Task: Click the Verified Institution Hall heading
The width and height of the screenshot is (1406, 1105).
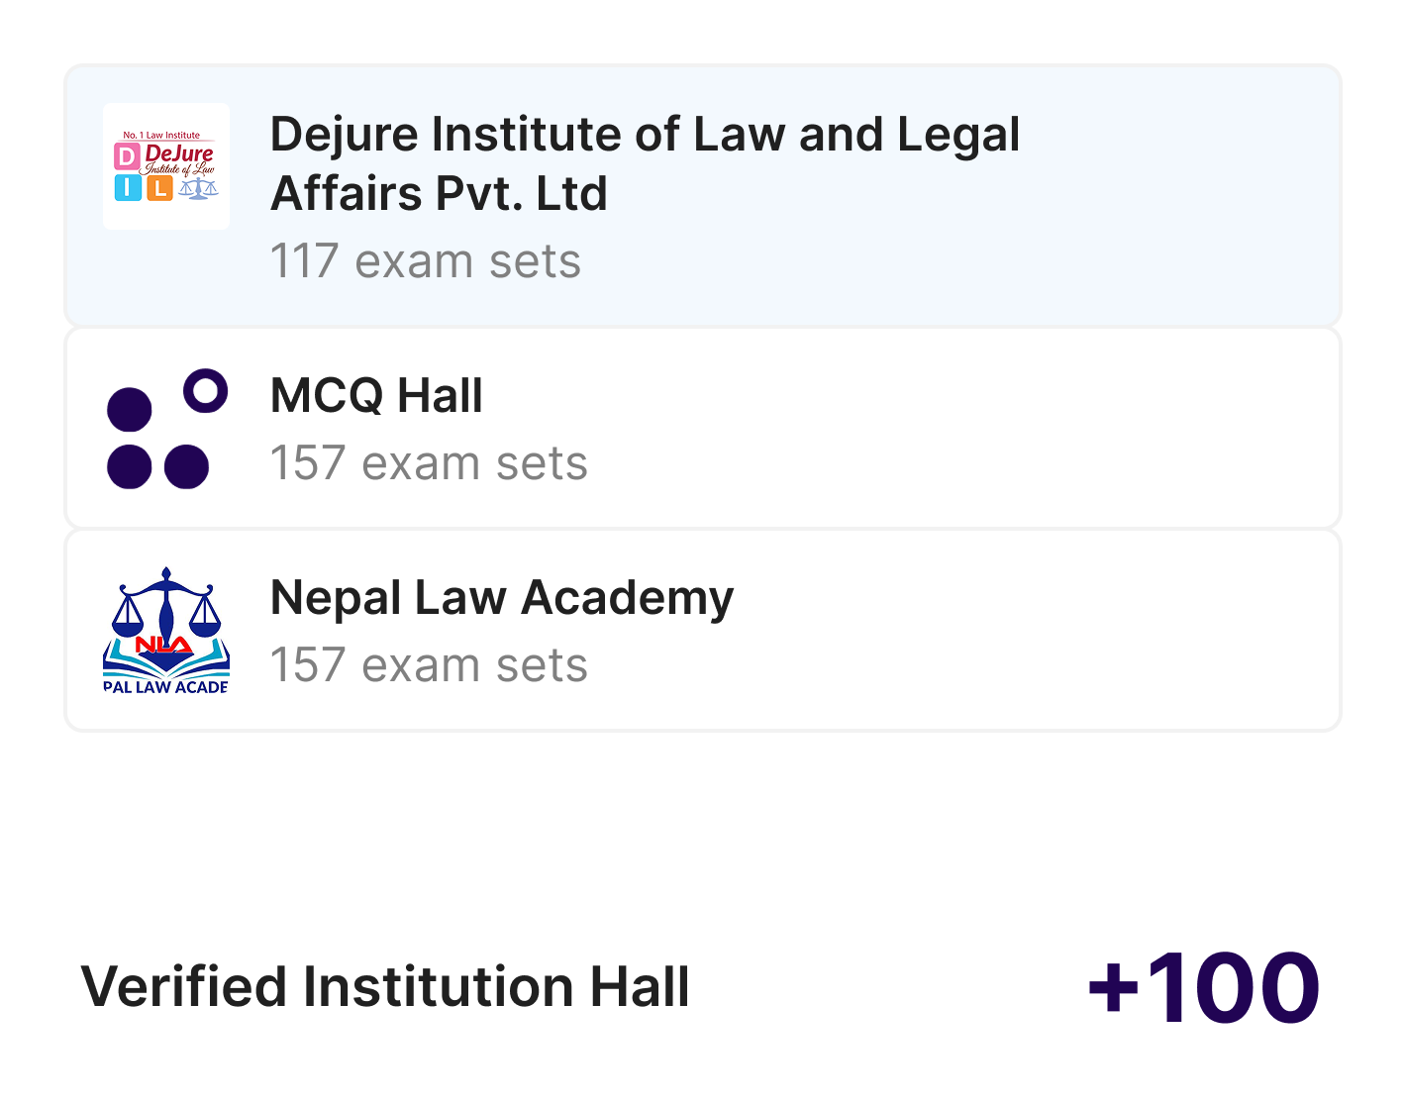Action: [385, 987]
